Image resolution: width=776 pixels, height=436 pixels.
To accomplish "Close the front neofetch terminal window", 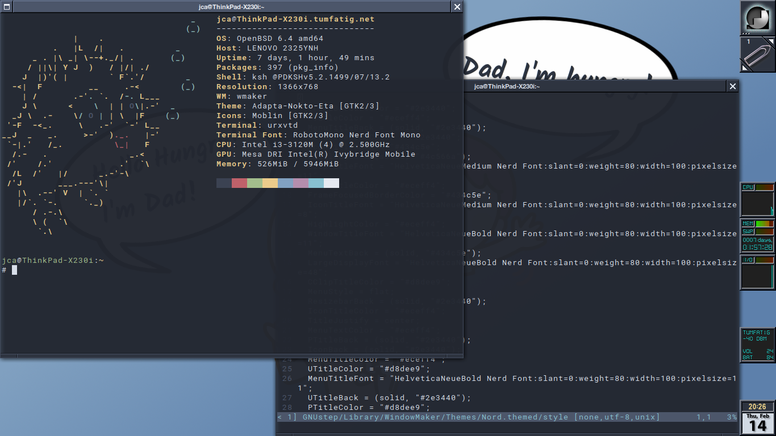I will point(457,6).
